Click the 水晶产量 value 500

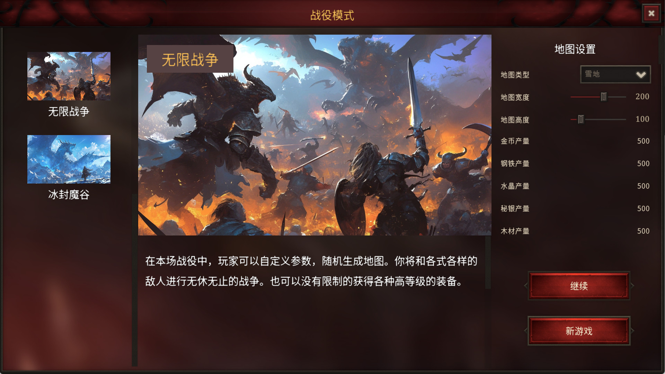[643, 186]
